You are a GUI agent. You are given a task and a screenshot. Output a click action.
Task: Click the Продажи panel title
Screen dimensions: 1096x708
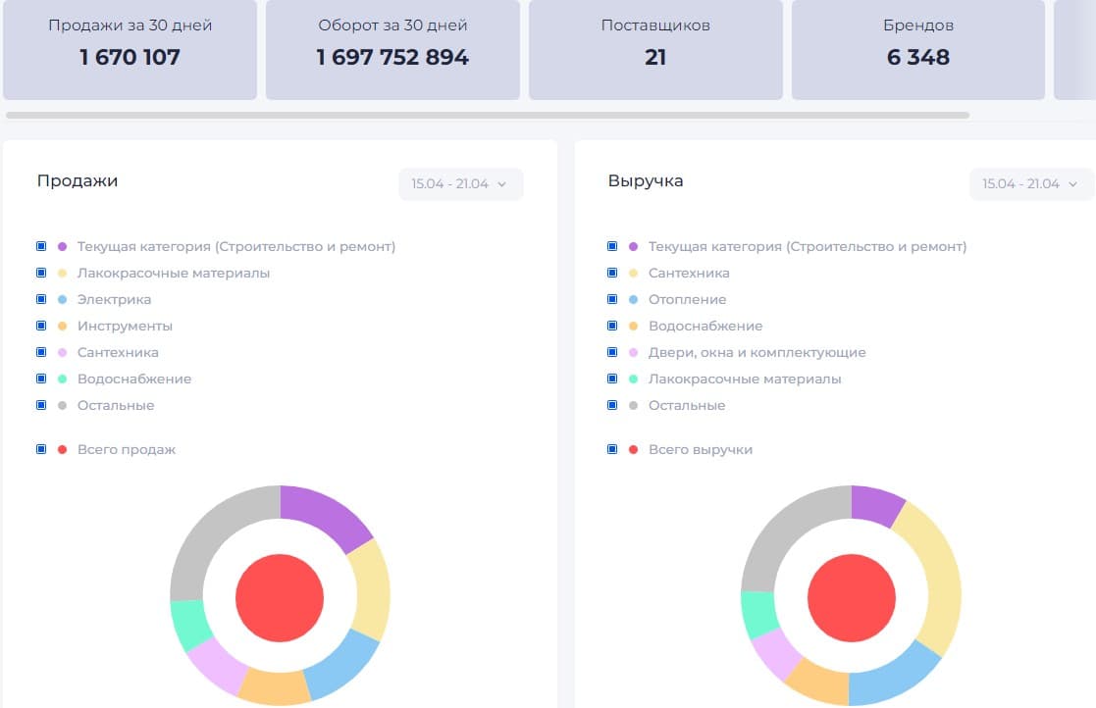pos(78,180)
